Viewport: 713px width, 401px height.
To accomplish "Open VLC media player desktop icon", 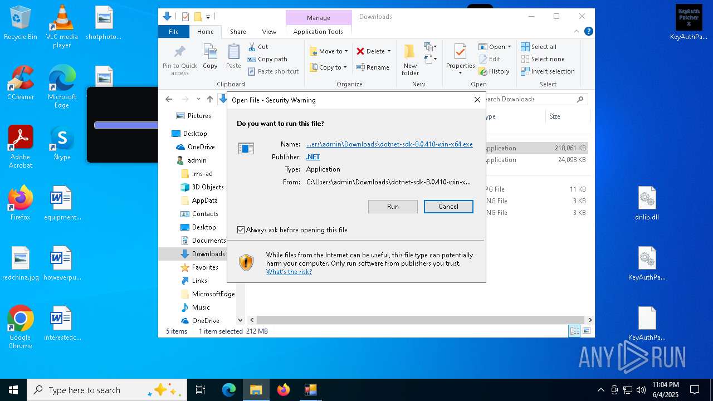I will click(x=62, y=27).
